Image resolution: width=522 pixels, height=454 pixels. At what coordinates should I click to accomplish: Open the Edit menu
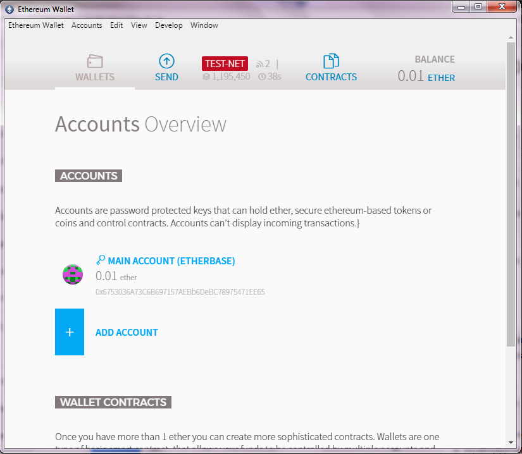click(x=116, y=25)
